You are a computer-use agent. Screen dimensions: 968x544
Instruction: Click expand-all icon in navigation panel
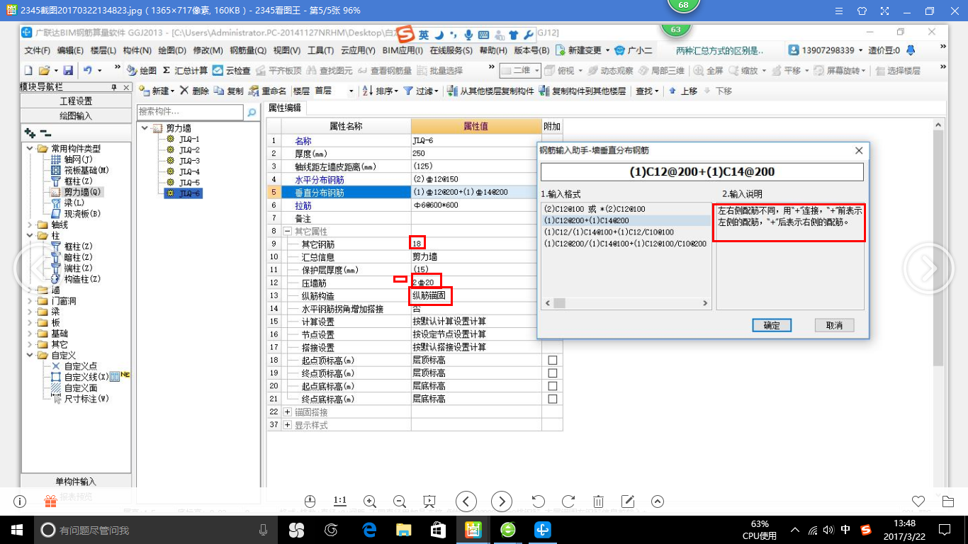(30, 132)
